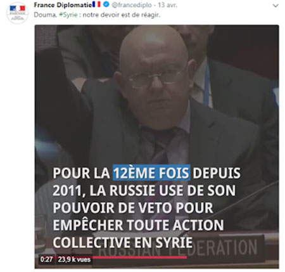
Task: Click the French flag emoji beside account name
Action: tap(96, 4)
